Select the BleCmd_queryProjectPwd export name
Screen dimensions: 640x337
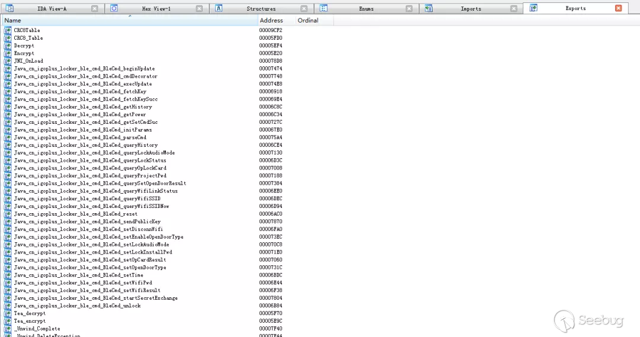tap(90, 175)
